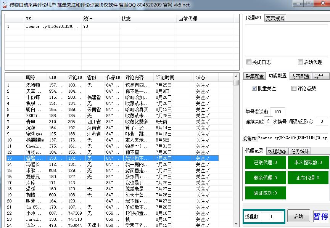Select the 线程动态 tab

[x=277, y=151]
